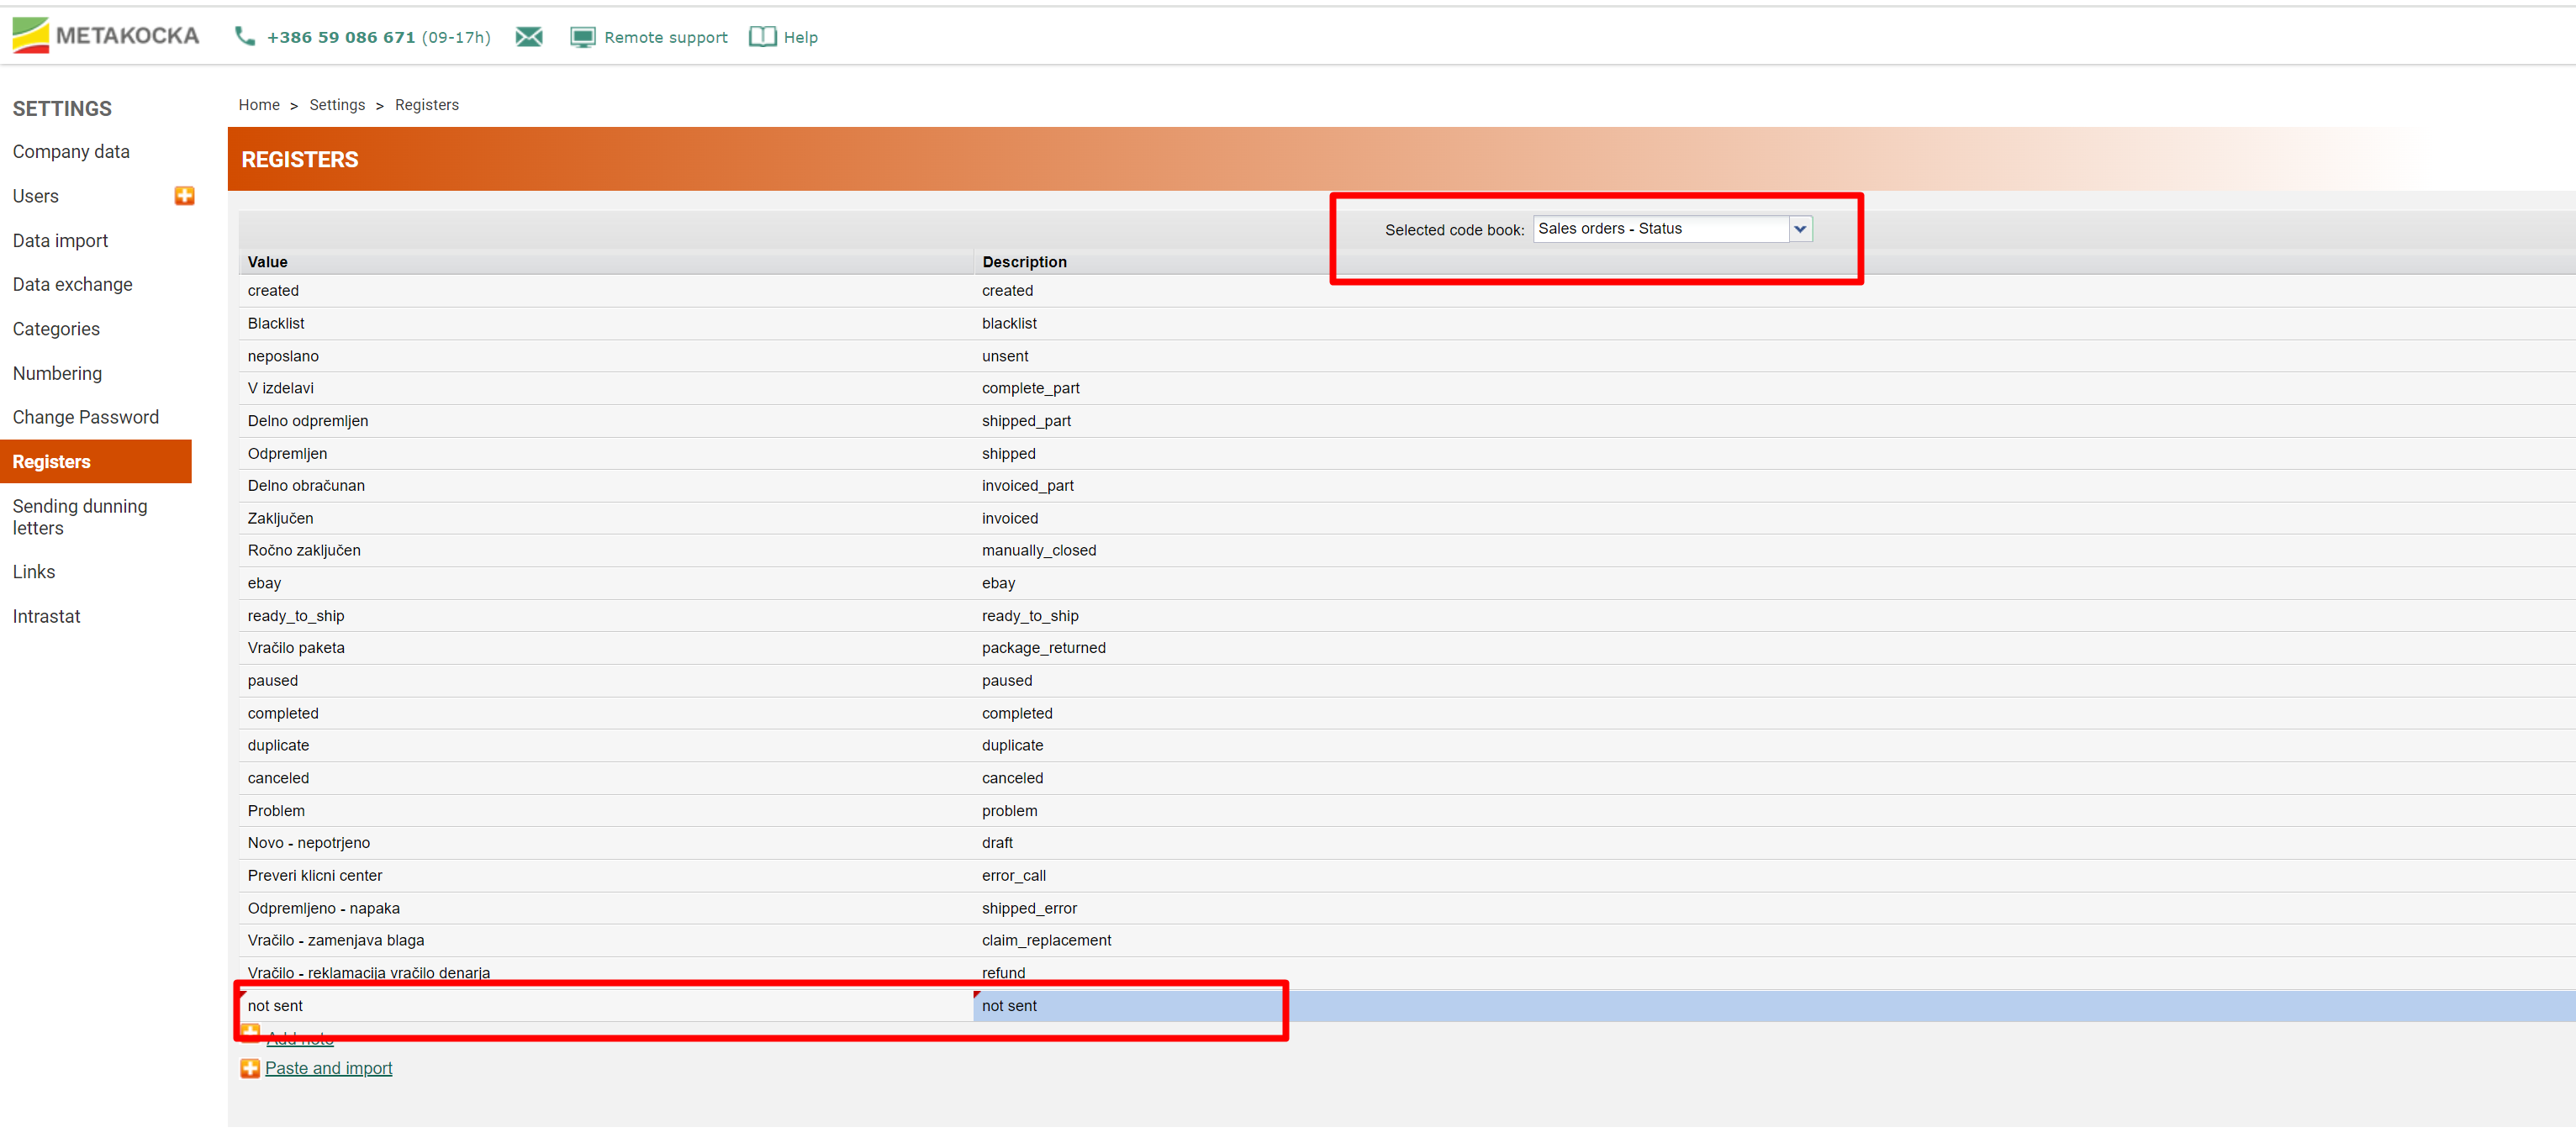This screenshot has width=2576, height=1143.
Task: Click the Metakocka logo icon
Action: click(30, 36)
